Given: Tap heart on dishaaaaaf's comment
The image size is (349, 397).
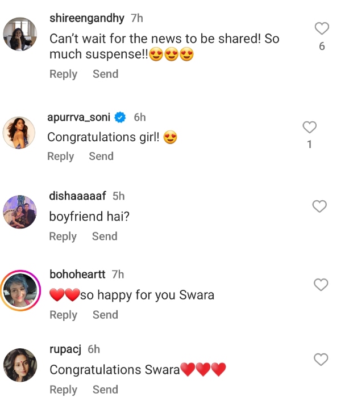Looking at the screenshot, I should (x=320, y=206).
